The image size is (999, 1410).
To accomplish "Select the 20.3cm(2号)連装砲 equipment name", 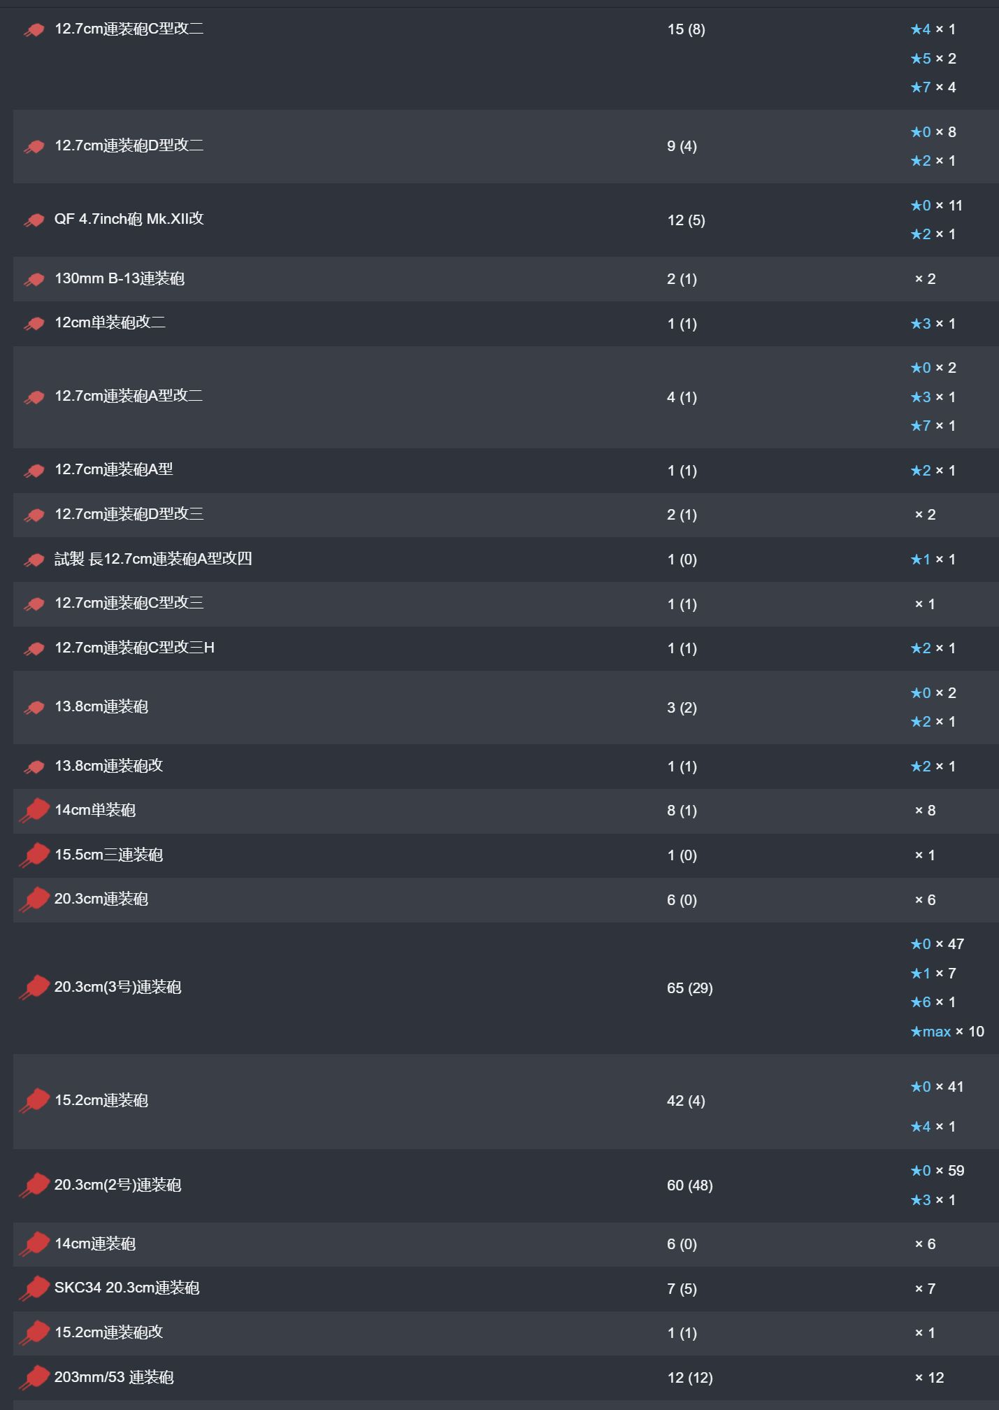I will click(118, 1185).
